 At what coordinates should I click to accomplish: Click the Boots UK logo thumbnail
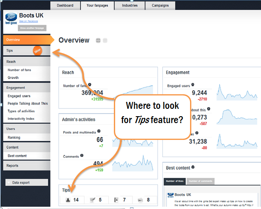click(10, 20)
